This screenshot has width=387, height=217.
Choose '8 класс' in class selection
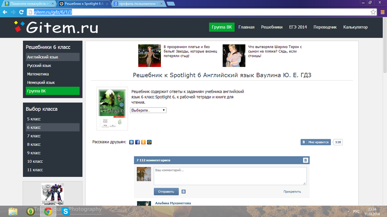coord(53,145)
